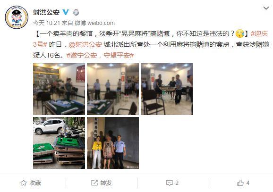Click the medal badge next to verified icon
This screenshot has height=192, width=273.
pos(76,12)
